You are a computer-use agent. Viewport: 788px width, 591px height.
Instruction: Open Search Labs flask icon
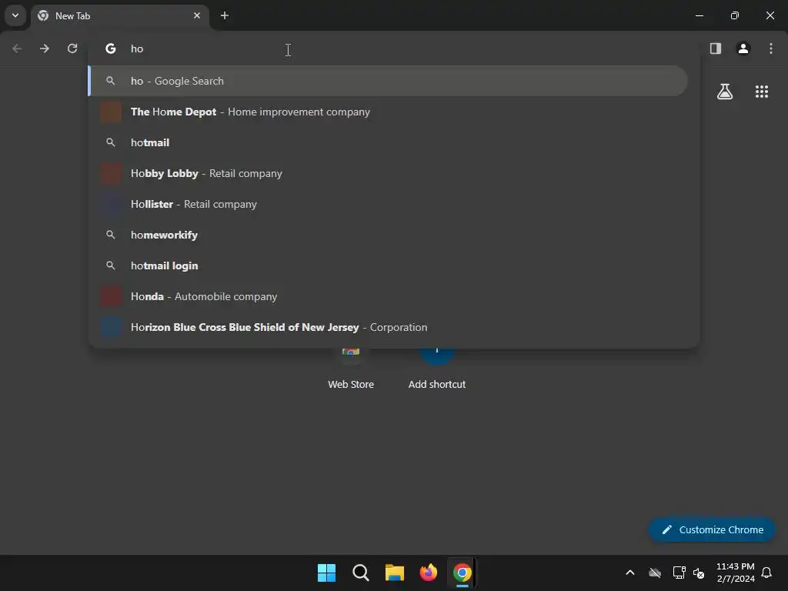click(x=725, y=92)
